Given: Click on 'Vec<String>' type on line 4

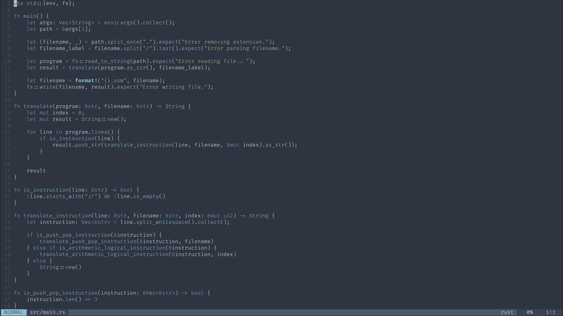Looking at the screenshot, I should 77,23.
